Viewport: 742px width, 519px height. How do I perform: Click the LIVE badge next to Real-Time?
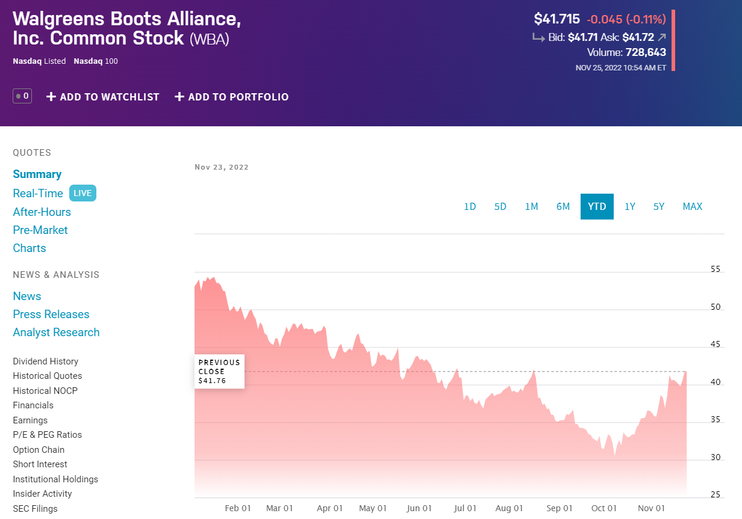(83, 193)
